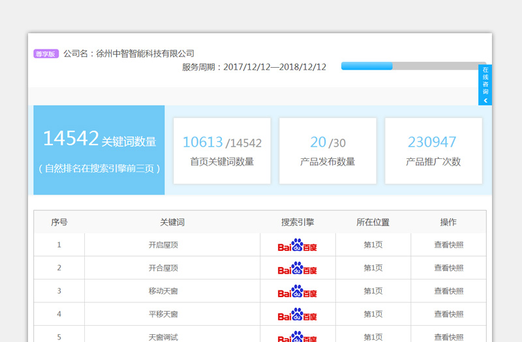Click the Baidu logo in the 天窗调试 row

point(298,336)
